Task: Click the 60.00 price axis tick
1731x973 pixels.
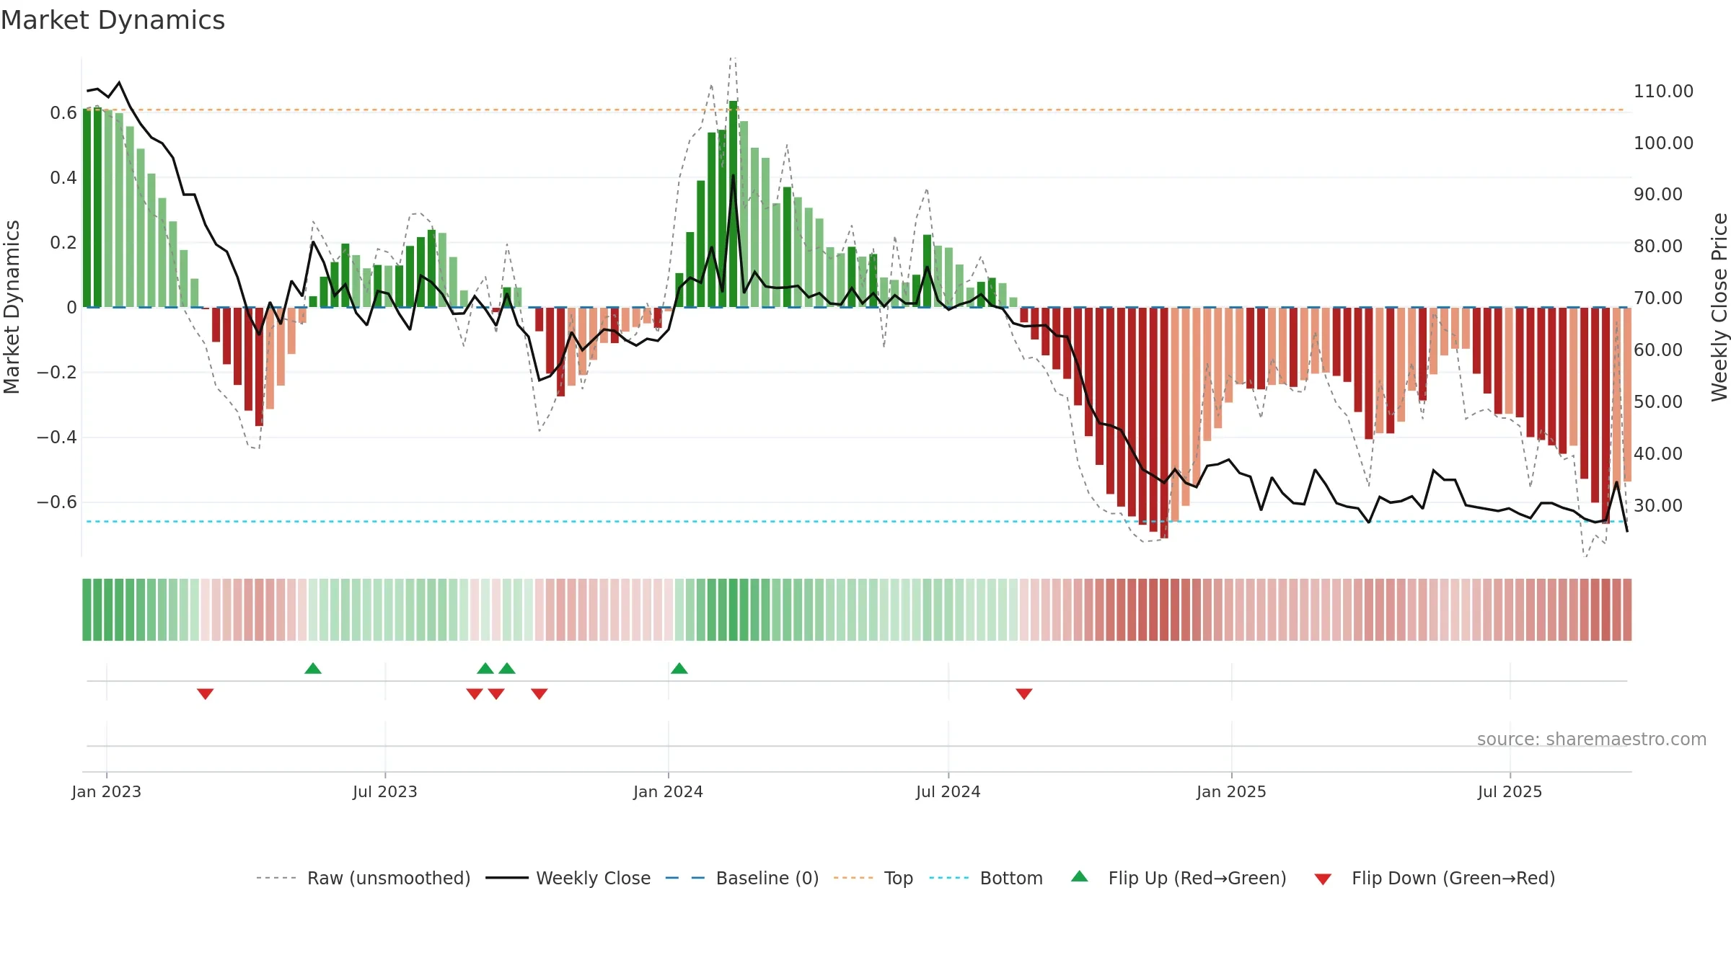Action: 1658,350
